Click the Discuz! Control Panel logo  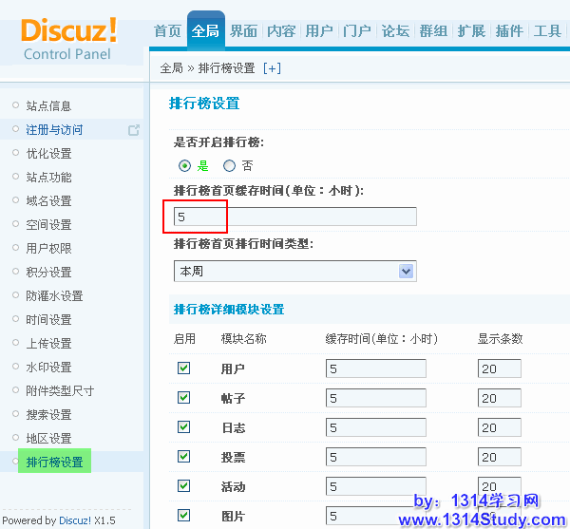click(68, 38)
